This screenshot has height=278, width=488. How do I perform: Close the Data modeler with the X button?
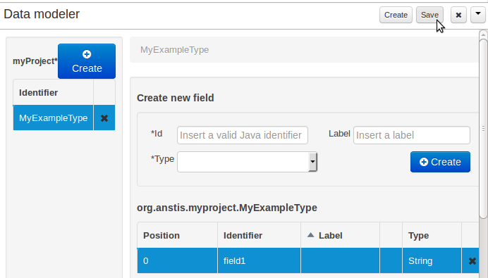[458, 15]
